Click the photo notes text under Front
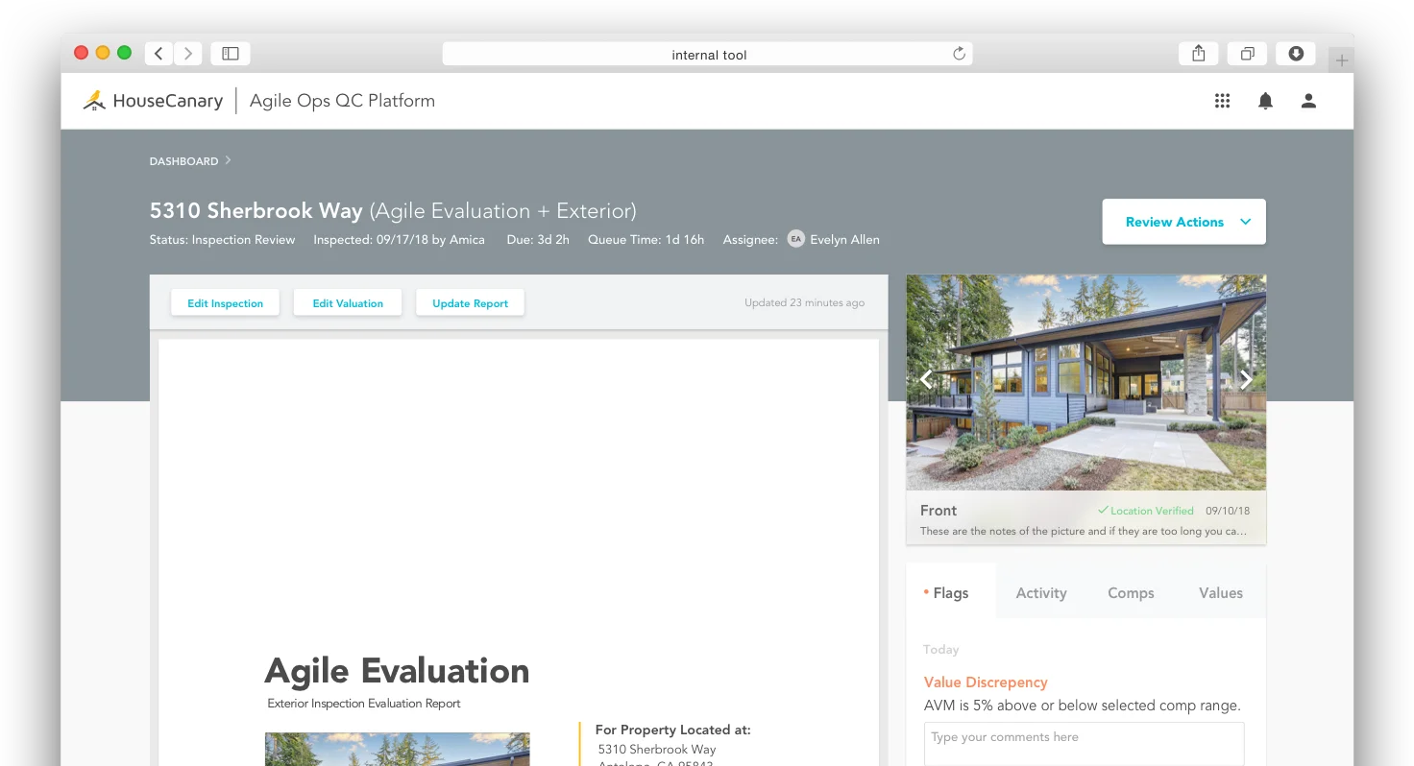 (1085, 531)
